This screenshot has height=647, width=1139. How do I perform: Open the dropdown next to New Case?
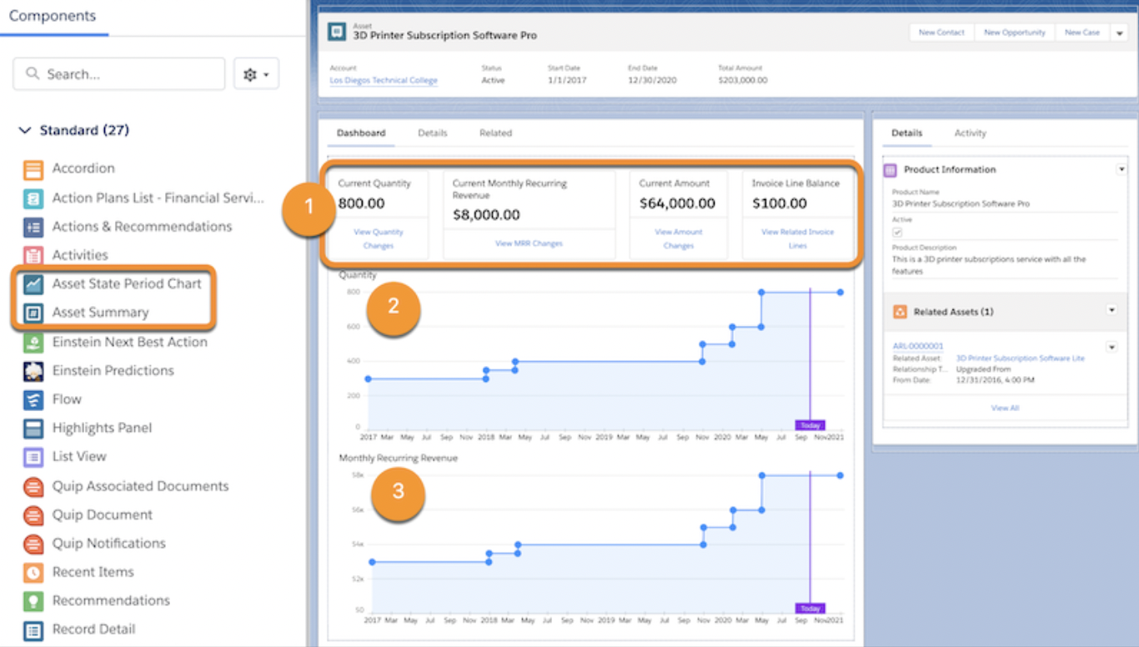(1119, 33)
